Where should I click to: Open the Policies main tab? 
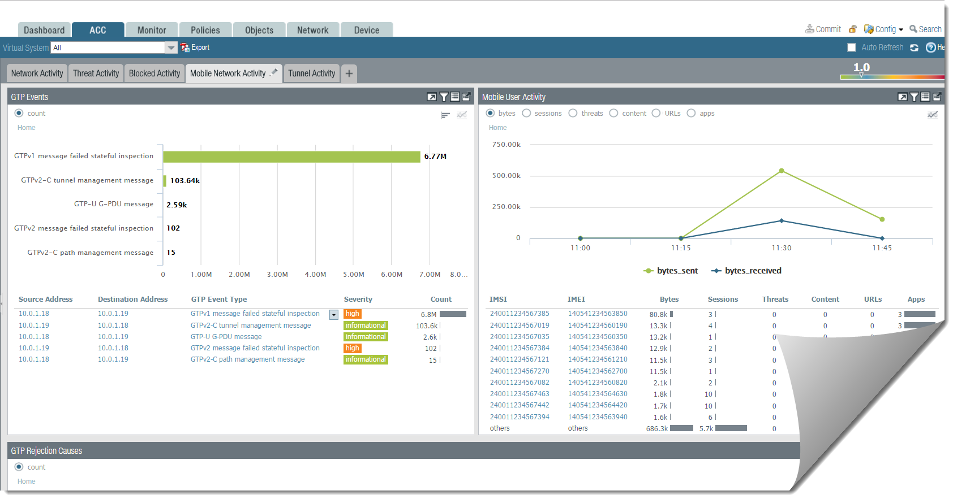coord(205,30)
